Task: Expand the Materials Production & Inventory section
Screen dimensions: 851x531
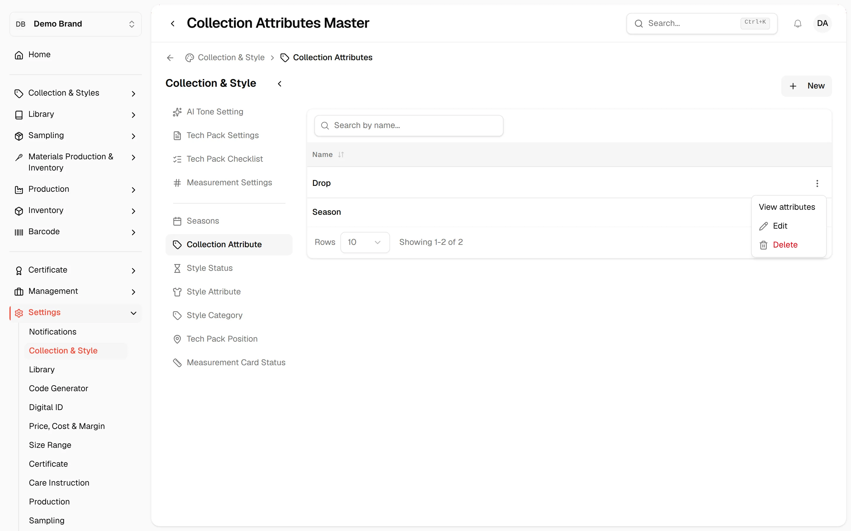Action: pyautogui.click(x=76, y=162)
